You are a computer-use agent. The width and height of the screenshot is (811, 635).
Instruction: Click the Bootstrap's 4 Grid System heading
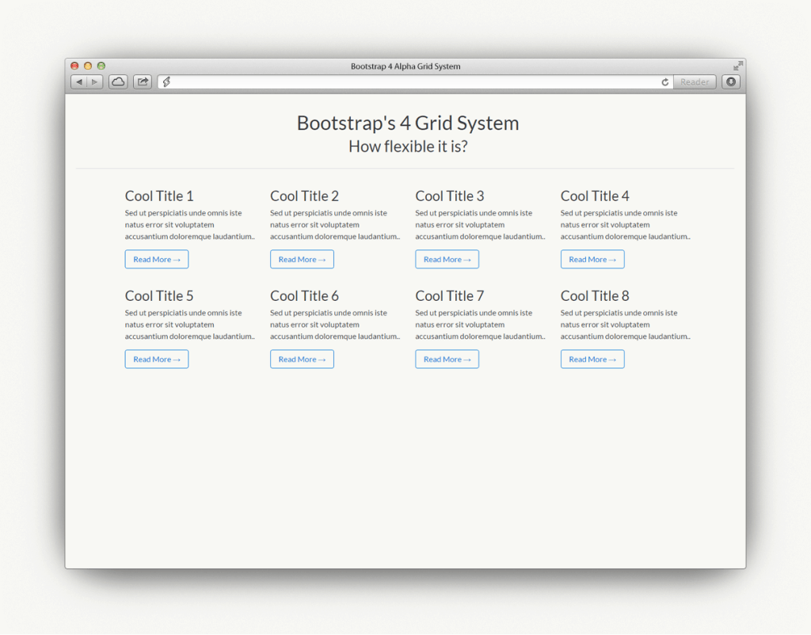(x=407, y=124)
